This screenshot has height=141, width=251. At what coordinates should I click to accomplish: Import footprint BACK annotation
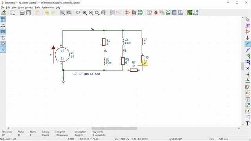coord(196,13)
